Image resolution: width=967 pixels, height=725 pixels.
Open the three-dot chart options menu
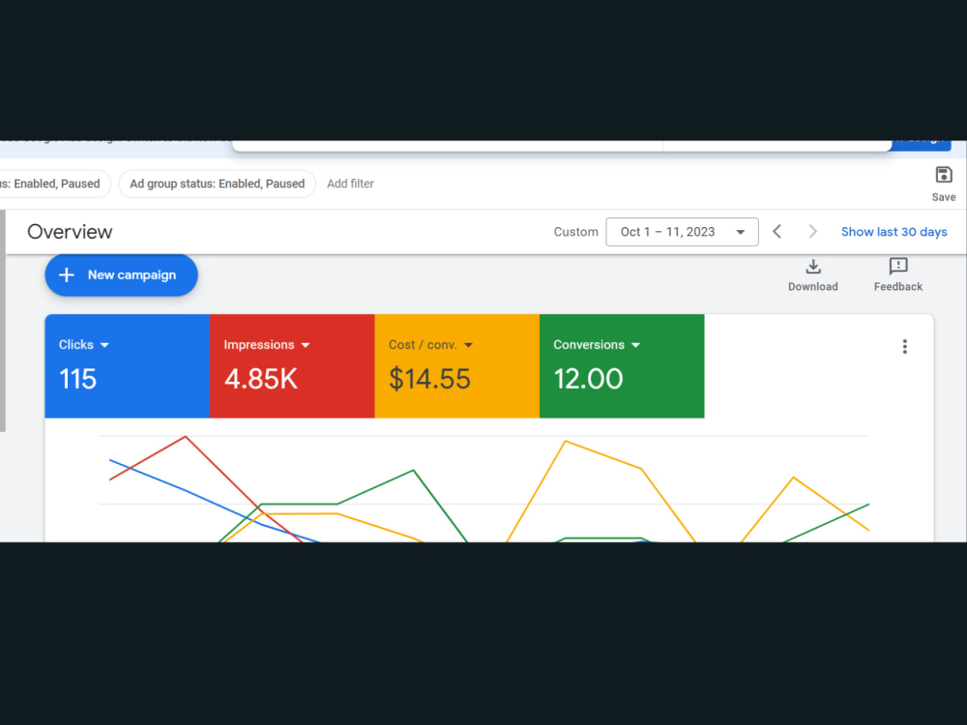tap(905, 346)
